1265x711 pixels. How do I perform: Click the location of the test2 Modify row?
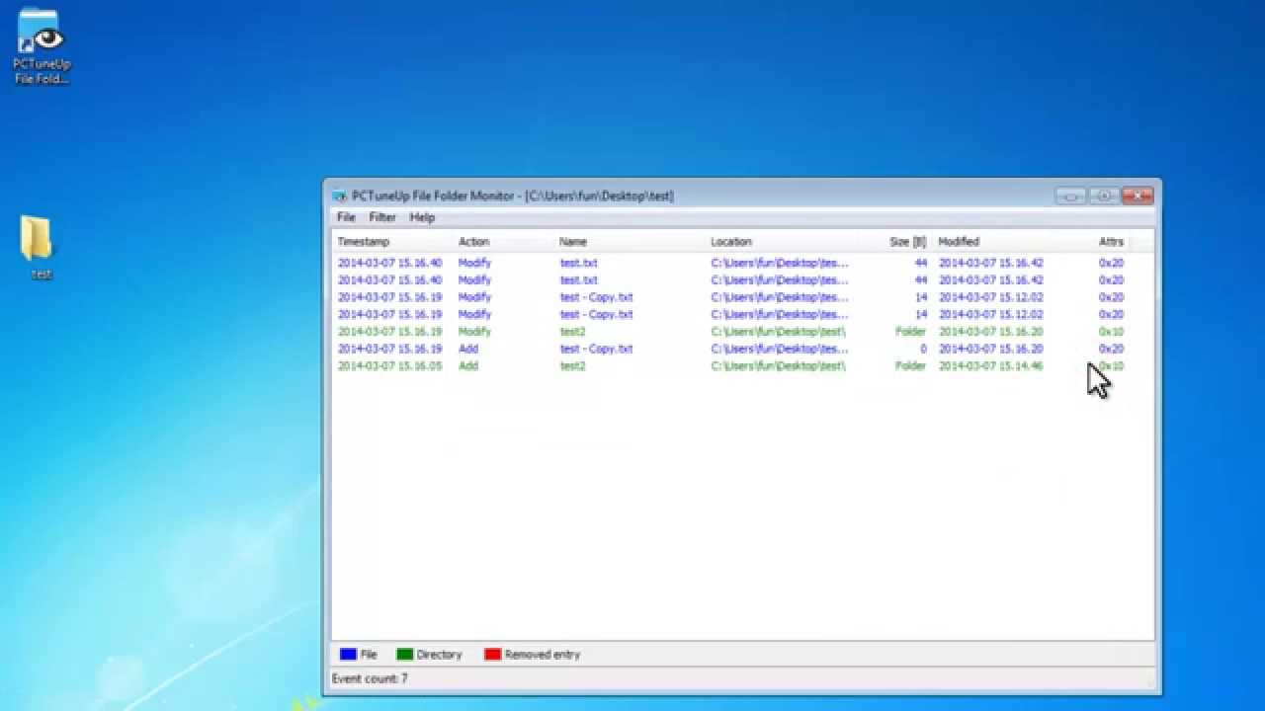coord(778,332)
